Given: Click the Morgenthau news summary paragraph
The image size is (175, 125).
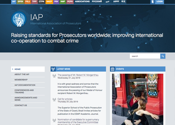Looking at the screenshot, I should tap(80, 89).
